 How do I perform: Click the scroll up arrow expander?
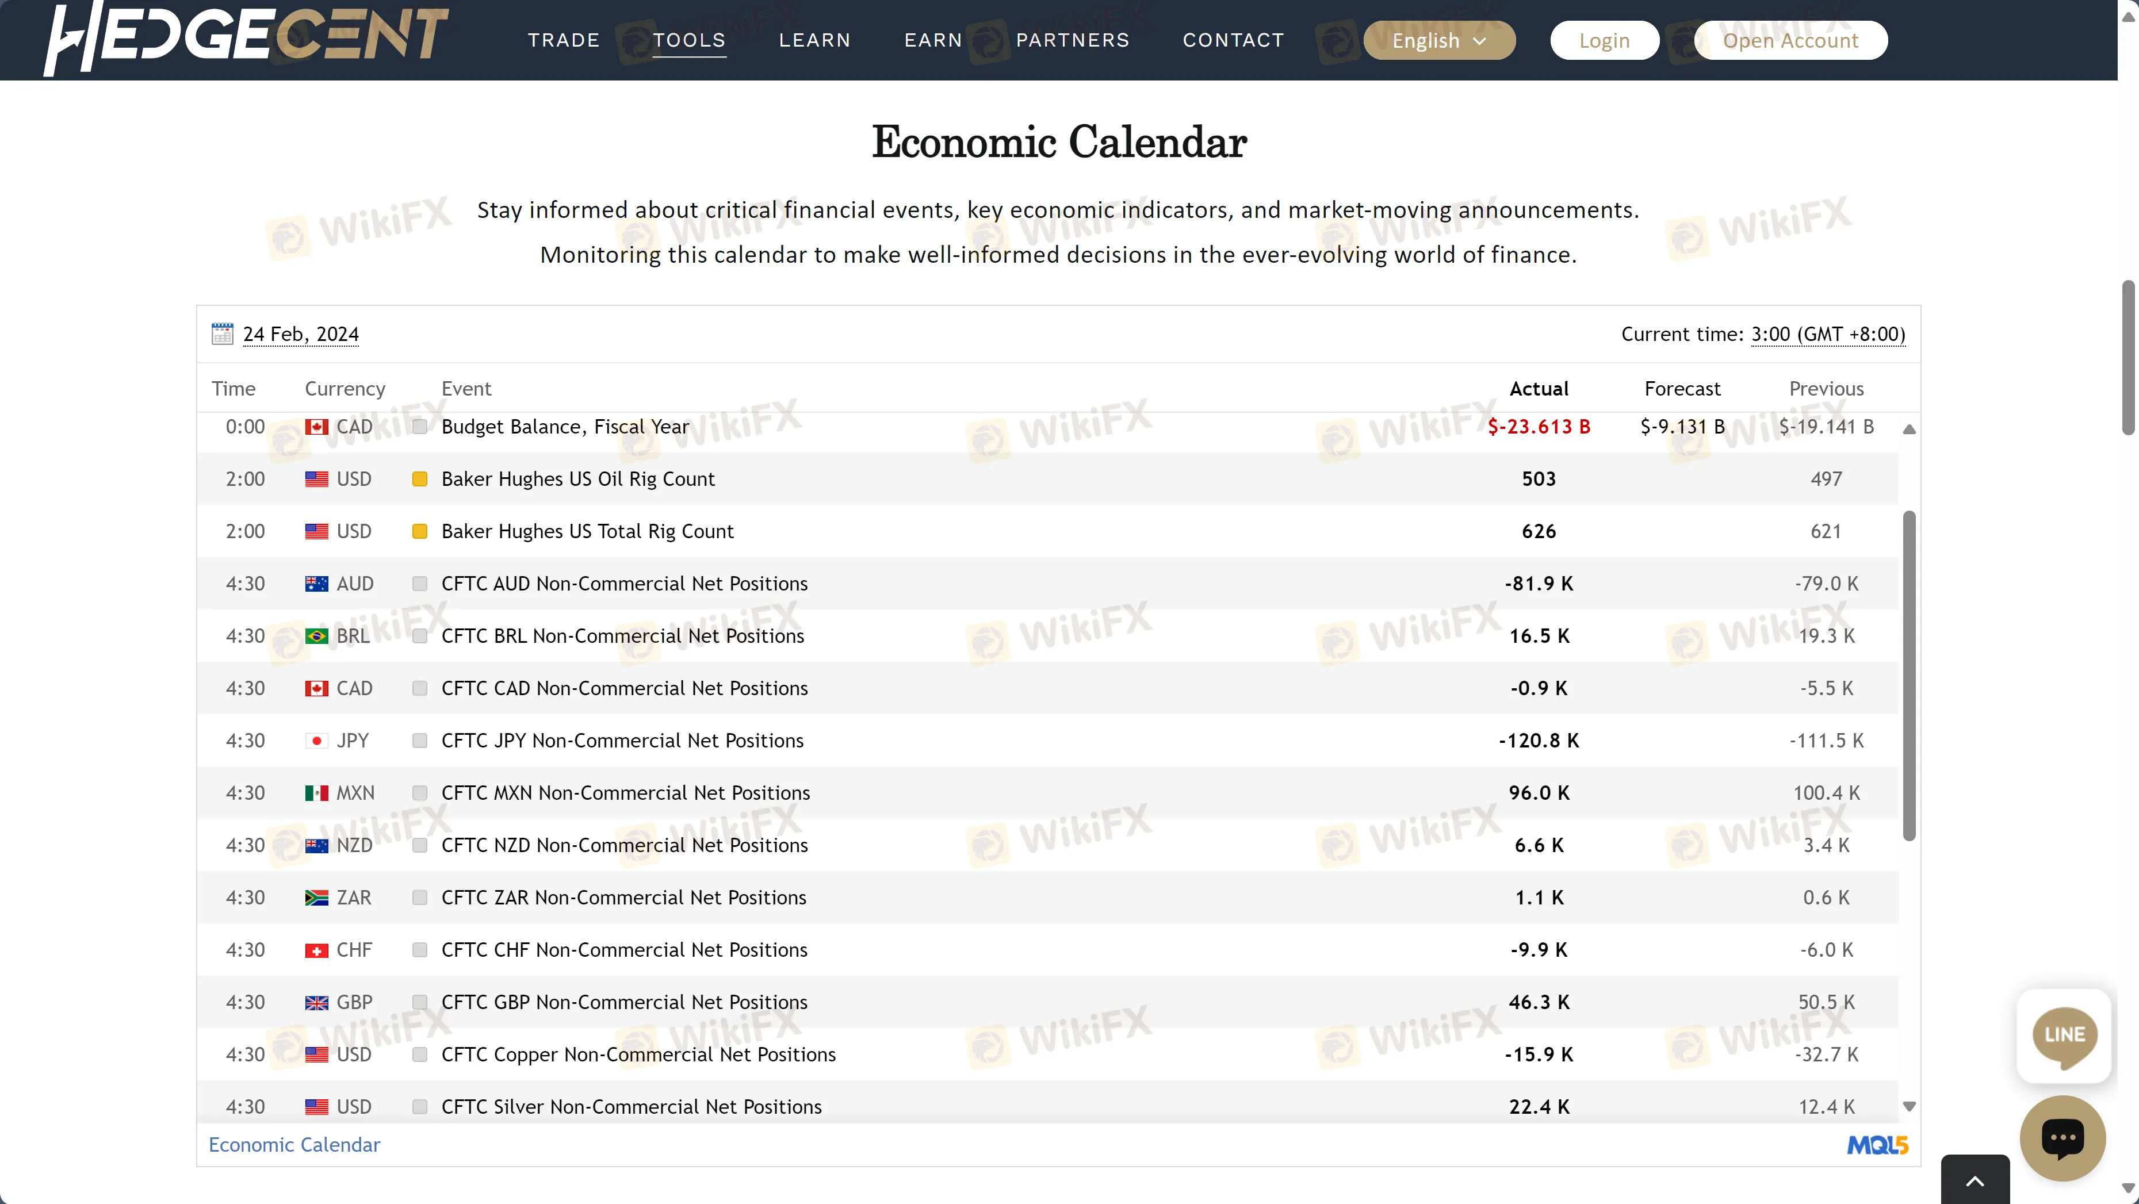click(x=1908, y=427)
